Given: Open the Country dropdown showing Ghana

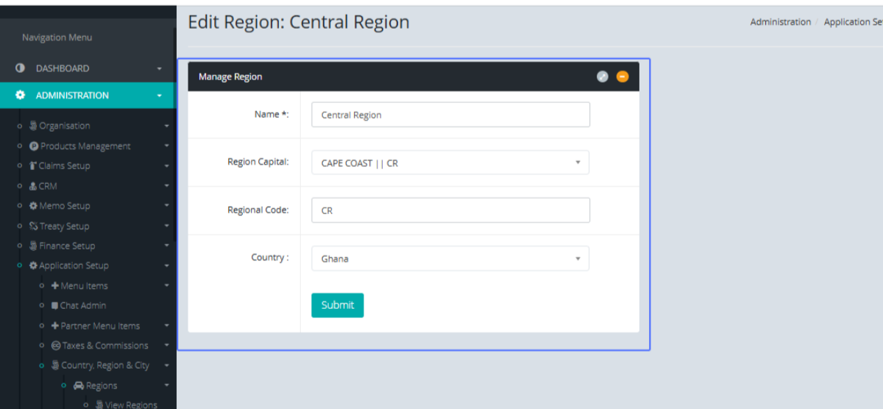Looking at the screenshot, I should tap(450, 258).
